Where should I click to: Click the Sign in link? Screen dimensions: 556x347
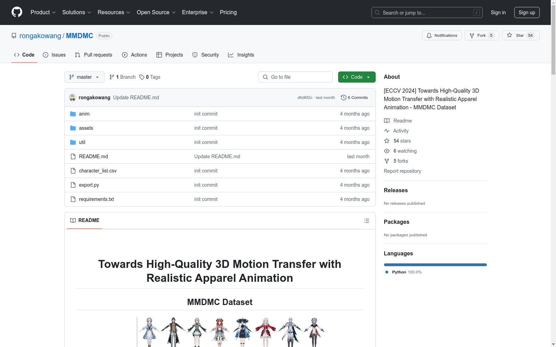[x=498, y=12]
